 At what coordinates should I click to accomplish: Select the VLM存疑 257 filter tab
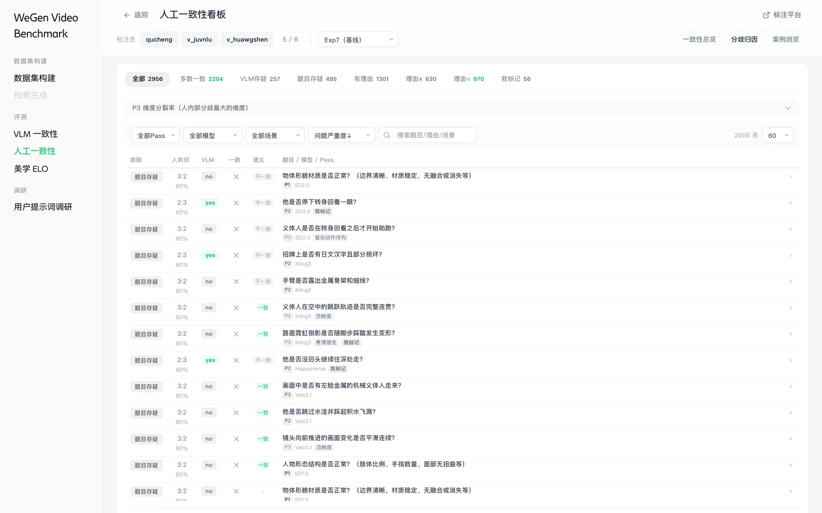260,79
